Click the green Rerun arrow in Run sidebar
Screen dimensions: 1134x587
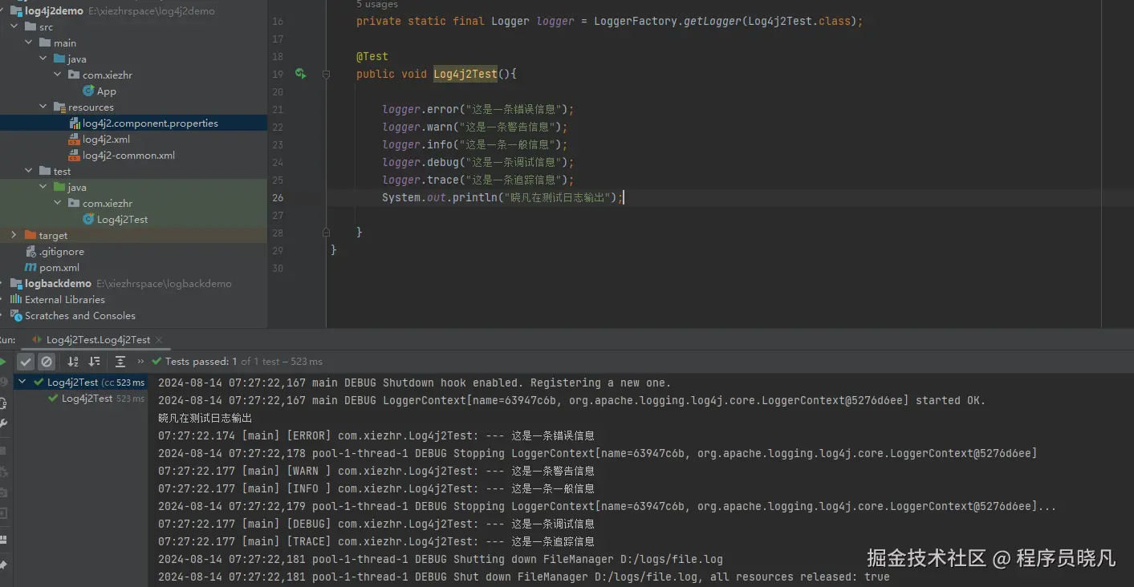[x=3, y=362]
